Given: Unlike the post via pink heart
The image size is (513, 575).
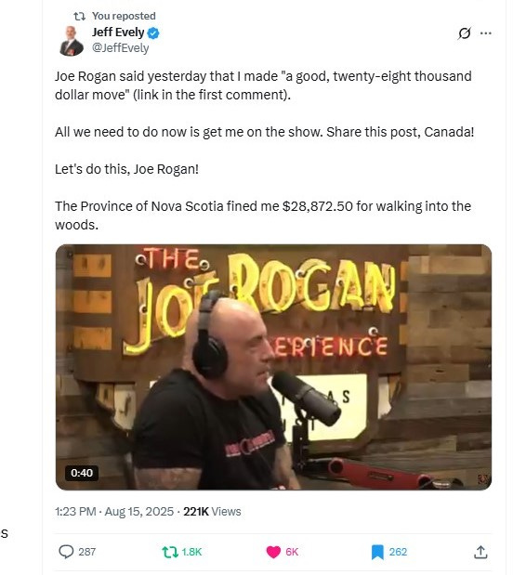Looking at the screenshot, I should pos(273,552).
